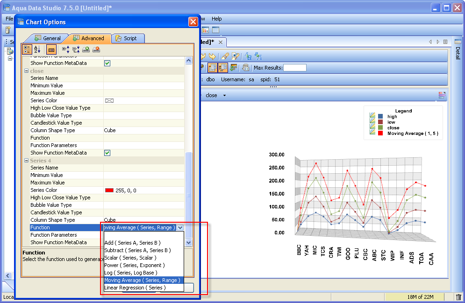Toggle Moving Average visibility icon in legend
Viewport: 465px width, 303px height.
point(372,132)
